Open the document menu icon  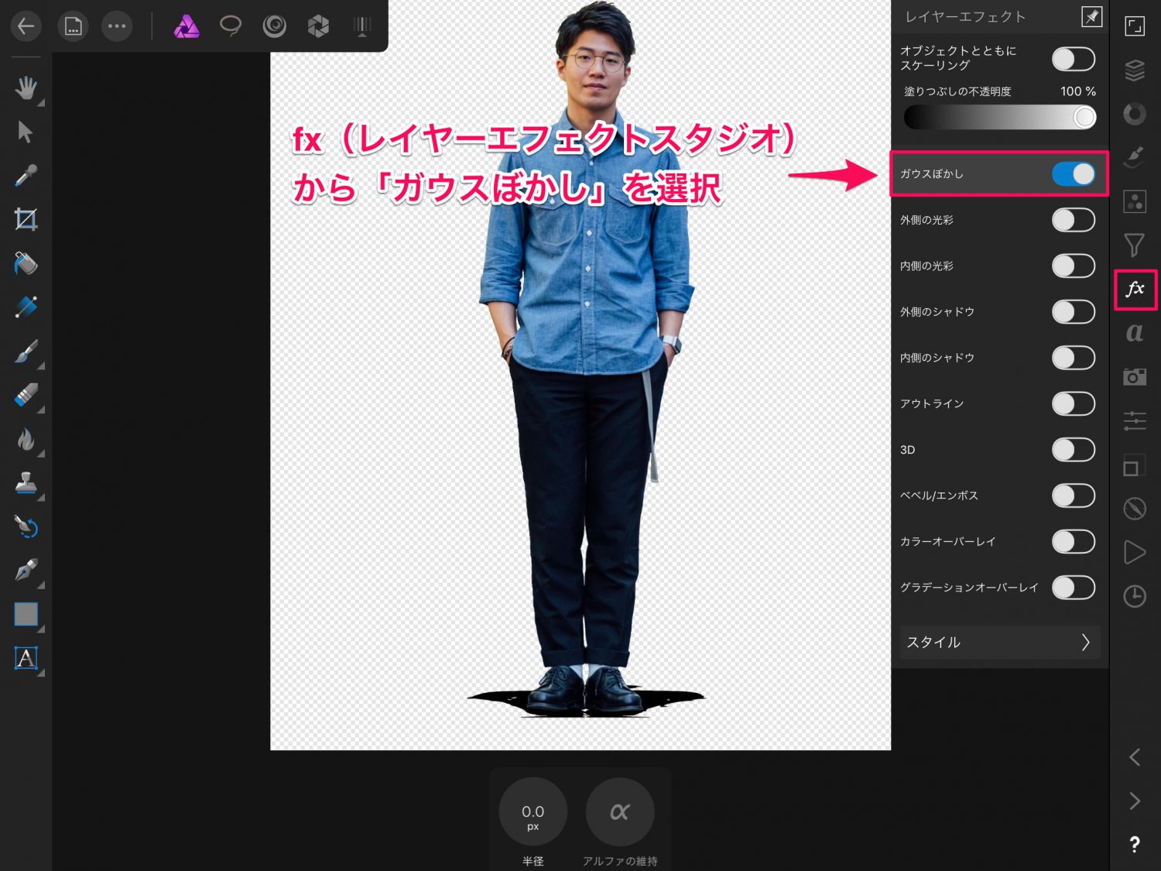(x=73, y=27)
